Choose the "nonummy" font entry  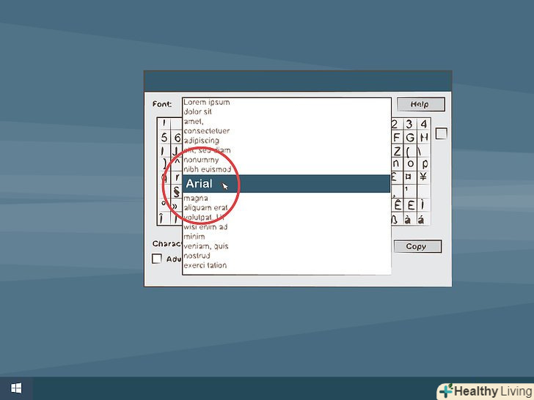click(x=201, y=160)
